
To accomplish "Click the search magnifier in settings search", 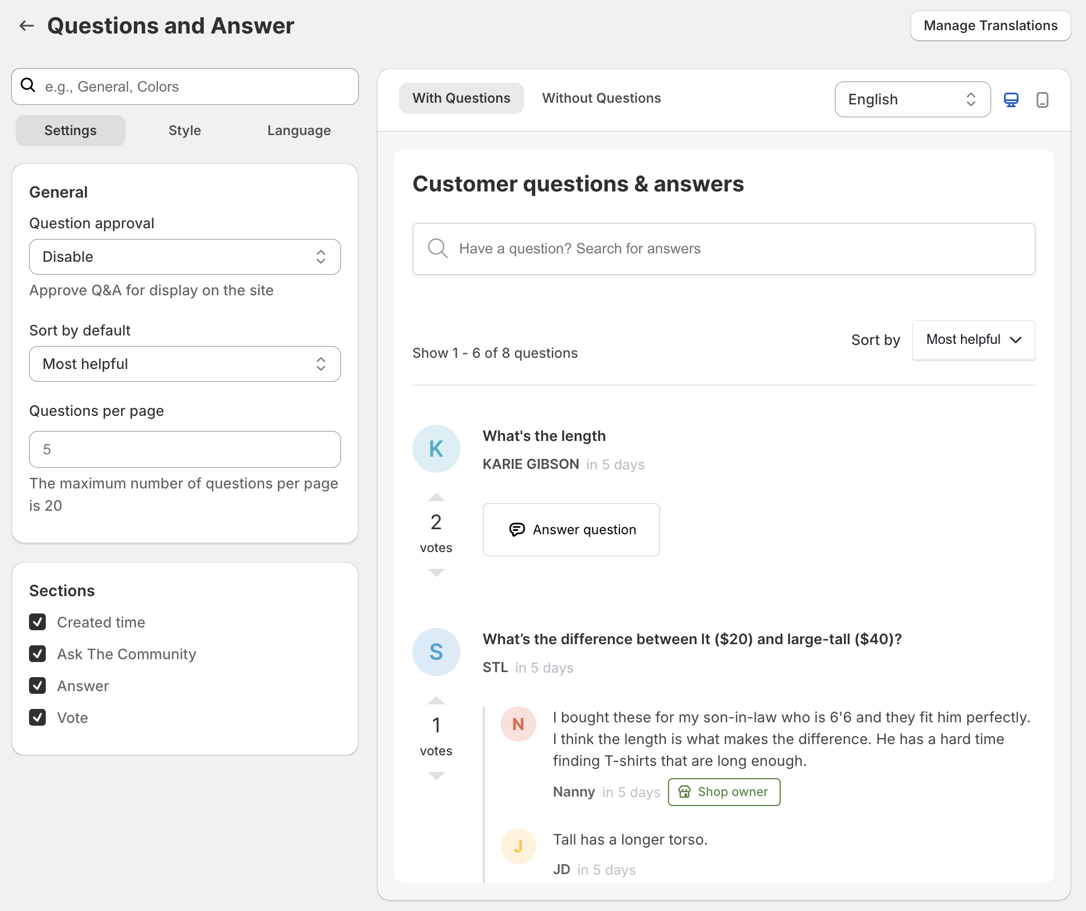I will (28, 85).
